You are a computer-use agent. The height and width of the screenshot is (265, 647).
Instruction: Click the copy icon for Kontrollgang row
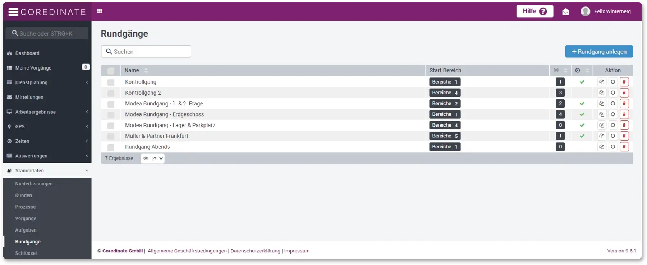pyautogui.click(x=601, y=82)
